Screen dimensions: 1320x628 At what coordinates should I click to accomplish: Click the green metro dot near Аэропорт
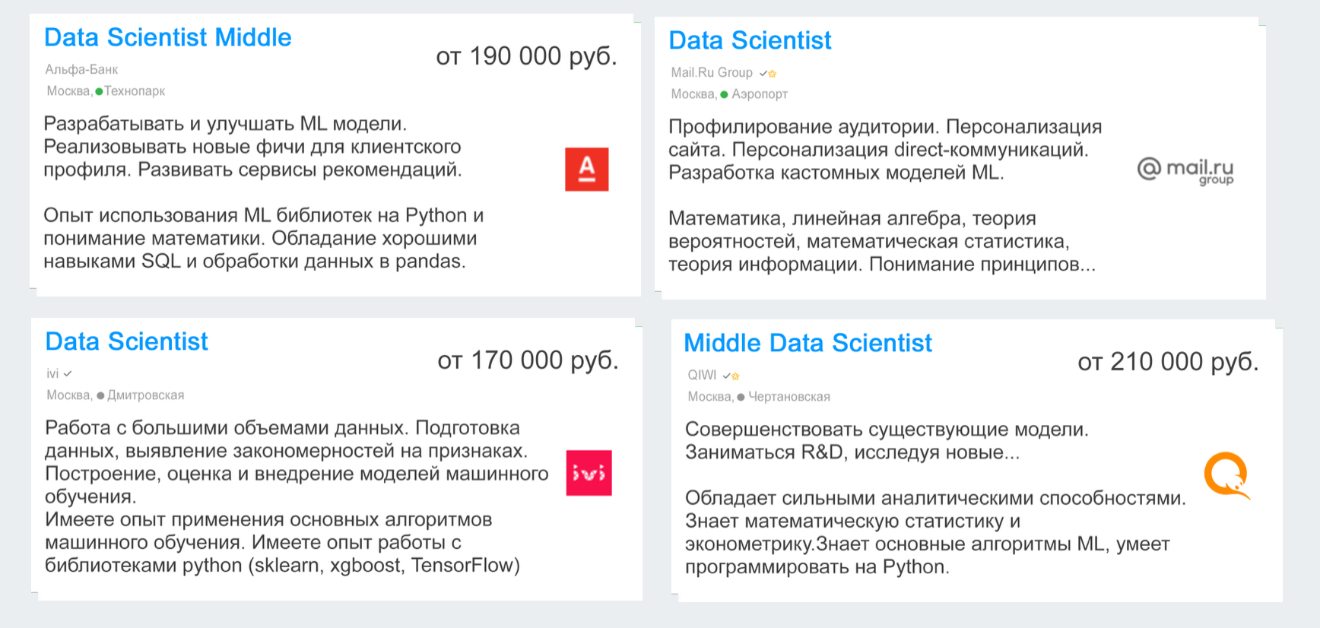pyautogui.click(x=722, y=94)
